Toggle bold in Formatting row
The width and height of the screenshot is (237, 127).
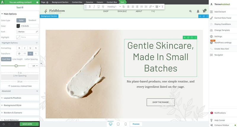(19, 48)
